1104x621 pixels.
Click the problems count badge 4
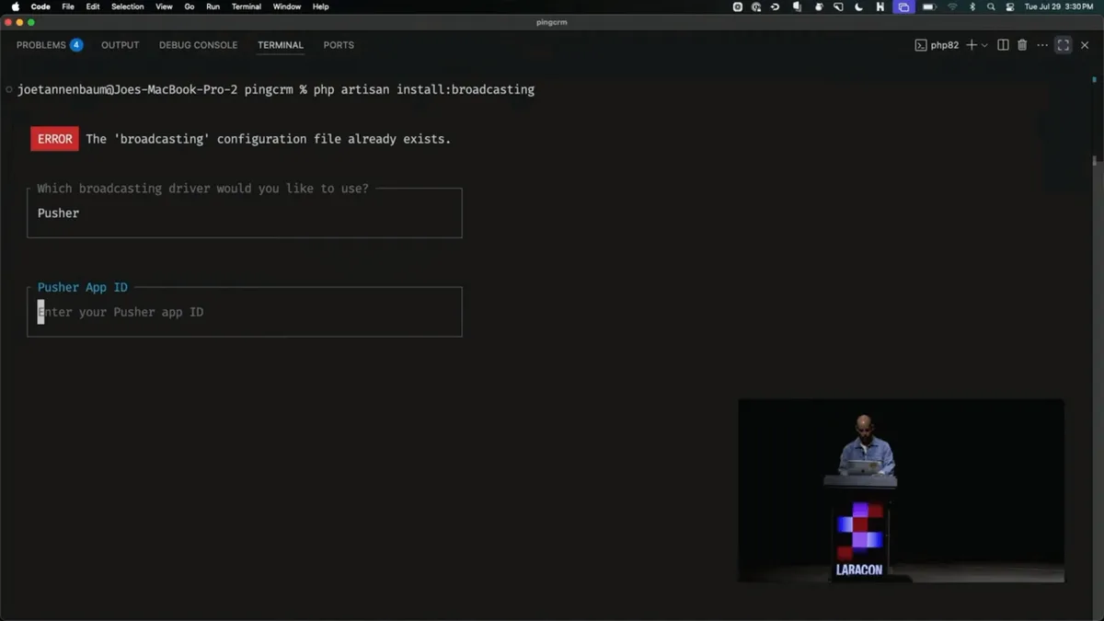(x=76, y=45)
